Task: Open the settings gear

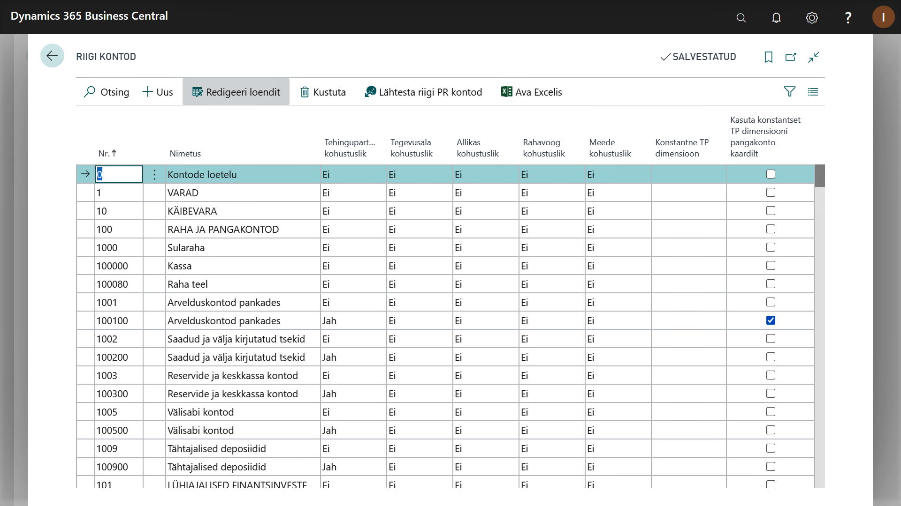Action: pyautogui.click(x=812, y=17)
